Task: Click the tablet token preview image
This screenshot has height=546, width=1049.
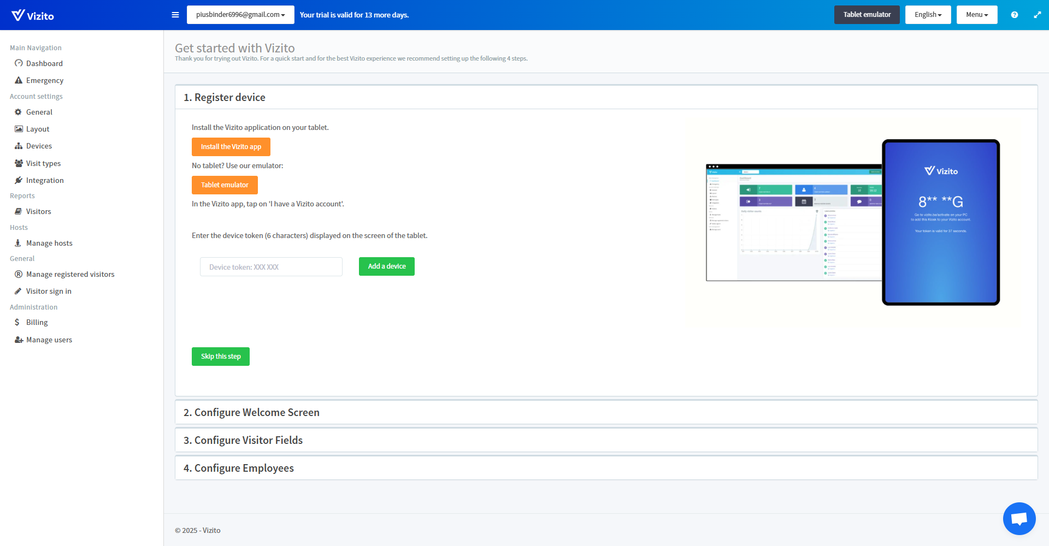Action: (941, 222)
